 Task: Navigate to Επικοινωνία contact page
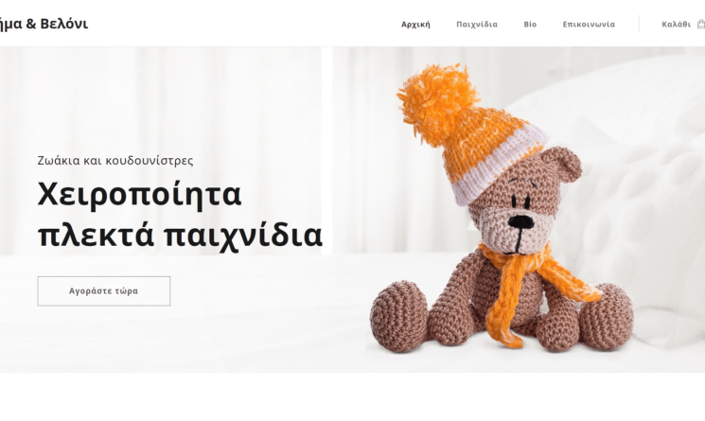tap(589, 25)
